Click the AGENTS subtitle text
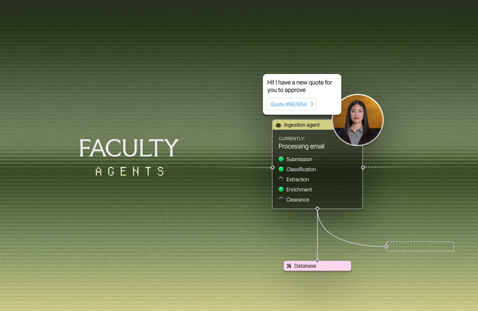 coord(130,171)
